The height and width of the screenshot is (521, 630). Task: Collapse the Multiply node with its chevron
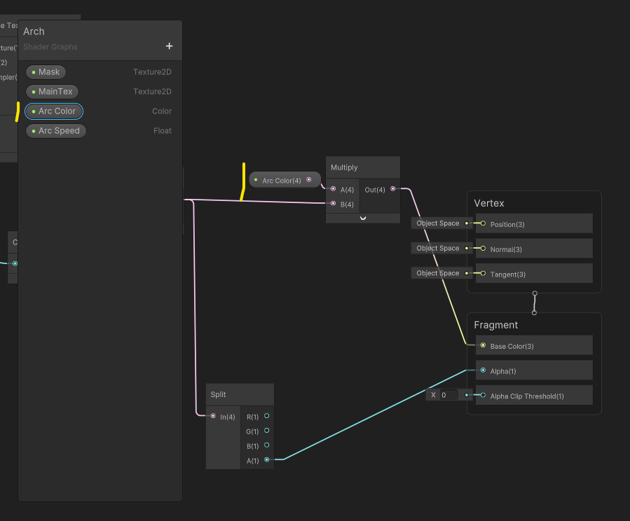(362, 218)
